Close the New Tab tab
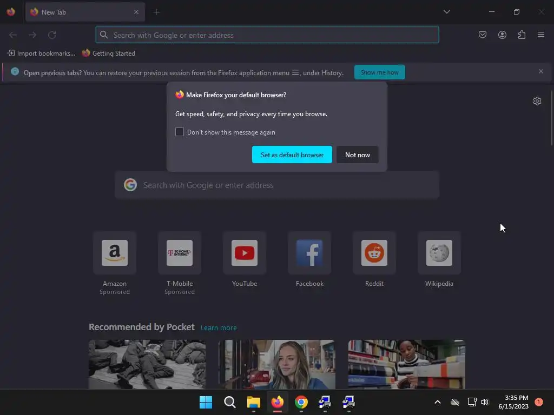The width and height of the screenshot is (554, 415). [x=136, y=12]
